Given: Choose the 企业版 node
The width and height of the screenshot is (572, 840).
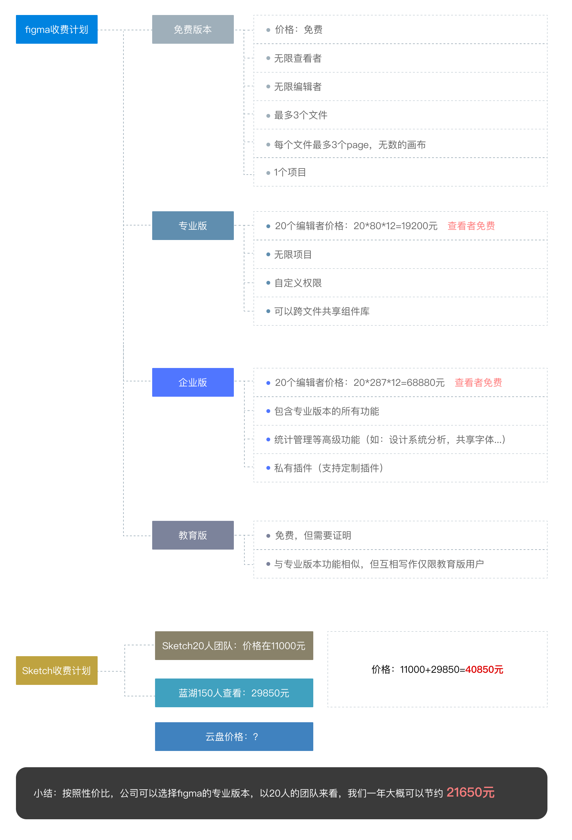Looking at the screenshot, I should coord(193,382).
